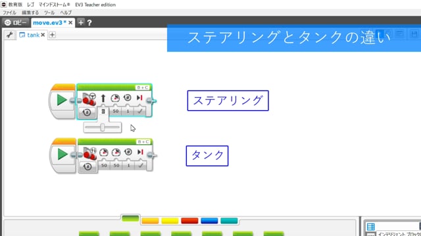Edit rotations value 1 on tank block
Image resolution: width=421 pixels, height=236 pixels.
[129, 165]
